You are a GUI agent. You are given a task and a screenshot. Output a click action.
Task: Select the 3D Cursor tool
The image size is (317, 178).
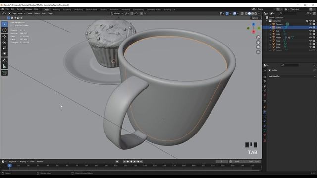point(4,30)
